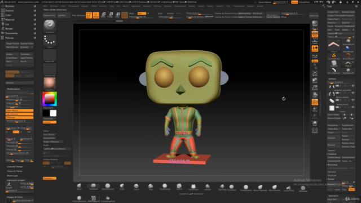Collapse the Película palette
Screen dimensions: 361x203
(10, 38)
